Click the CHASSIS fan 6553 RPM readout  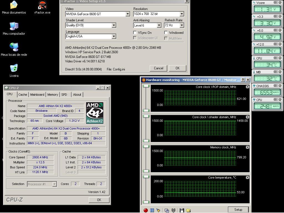click(x=267, y=92)
